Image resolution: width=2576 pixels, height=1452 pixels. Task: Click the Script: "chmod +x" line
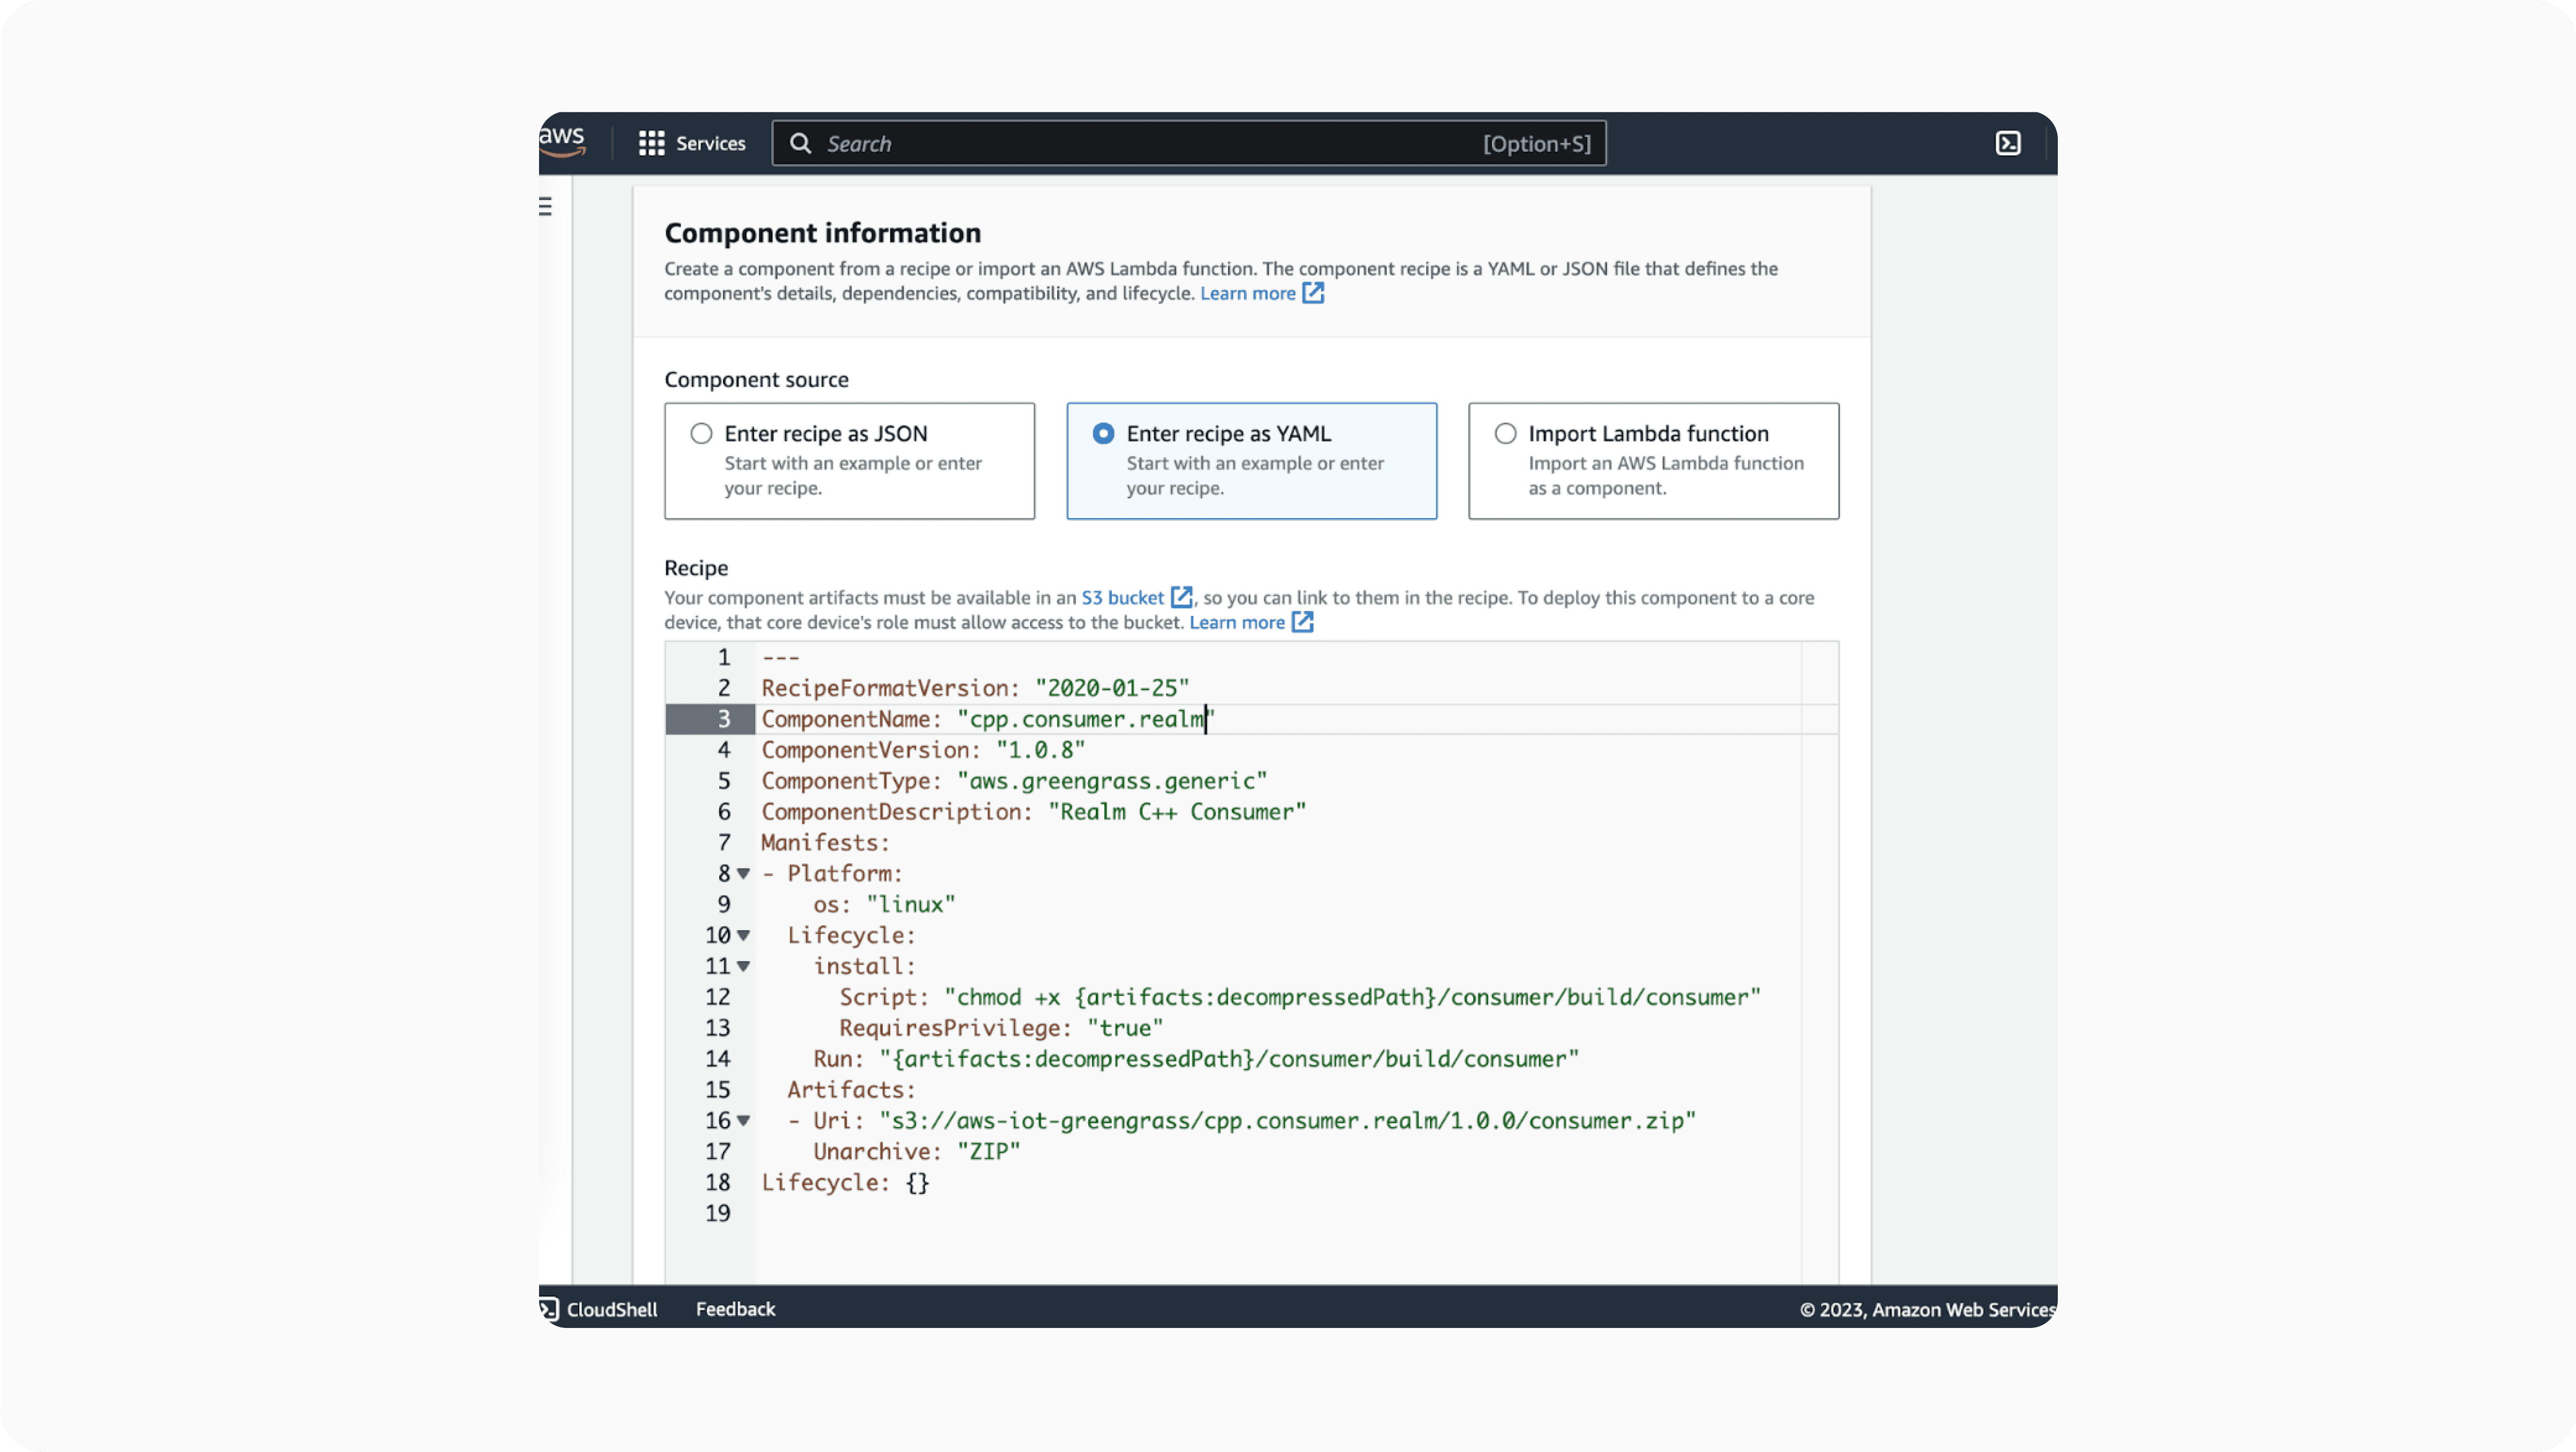1300,997
